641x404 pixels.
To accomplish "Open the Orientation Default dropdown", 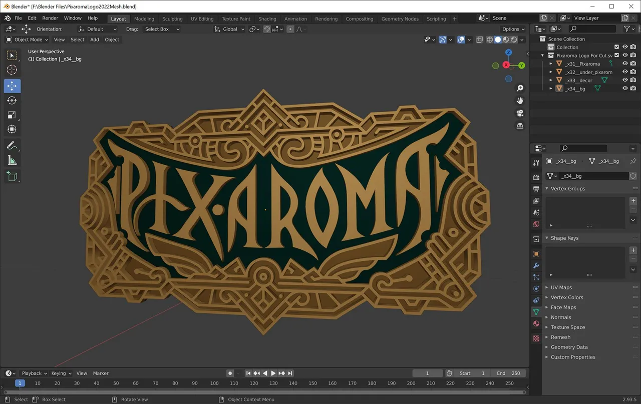I will [98, 29].
